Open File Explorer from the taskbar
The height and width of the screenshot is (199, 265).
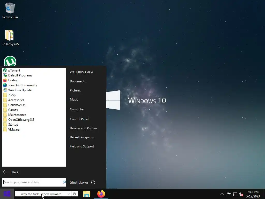87,194
